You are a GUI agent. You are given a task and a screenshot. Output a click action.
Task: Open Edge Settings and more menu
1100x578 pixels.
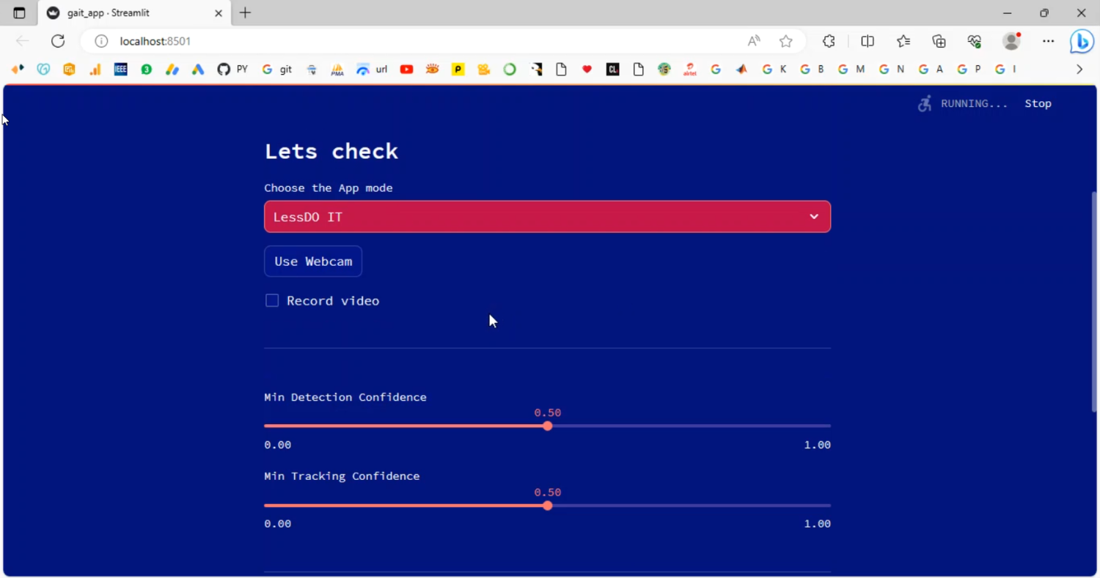pyautogui.click(x=1048, y=41)
